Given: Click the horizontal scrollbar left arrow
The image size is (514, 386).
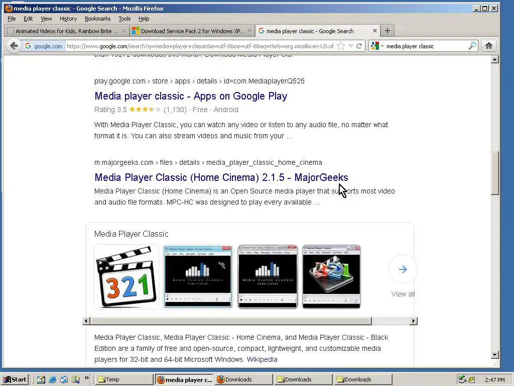Looking at the screenshot, I should click(86, 321).
